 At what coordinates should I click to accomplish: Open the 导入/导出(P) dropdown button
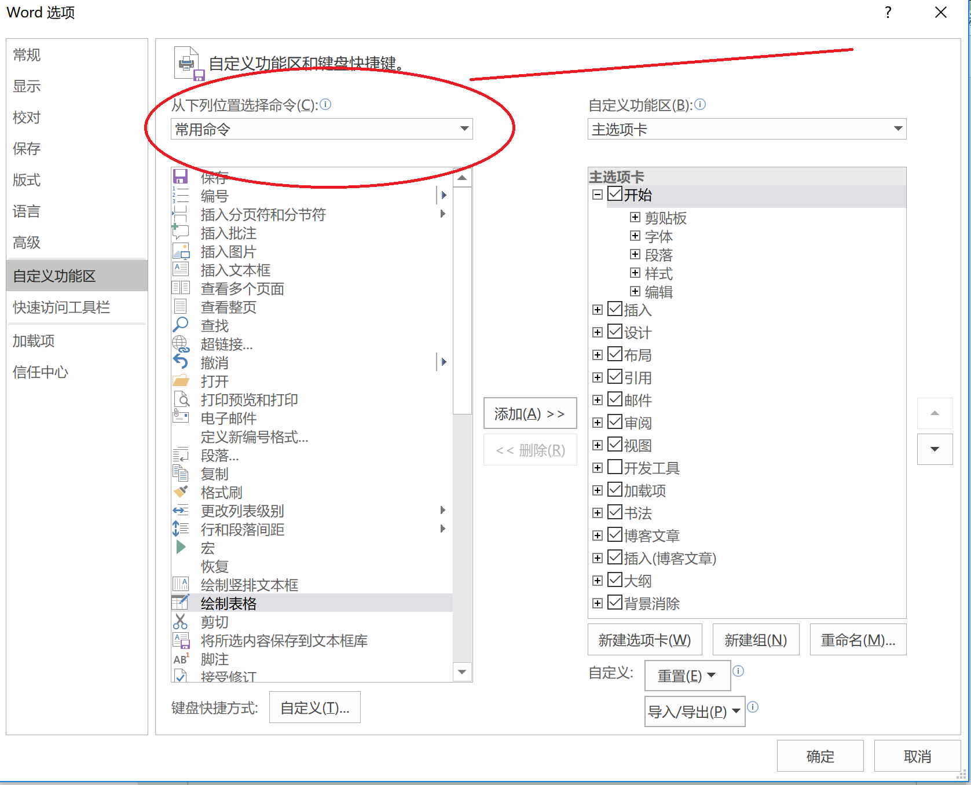(x=695, y=711)
